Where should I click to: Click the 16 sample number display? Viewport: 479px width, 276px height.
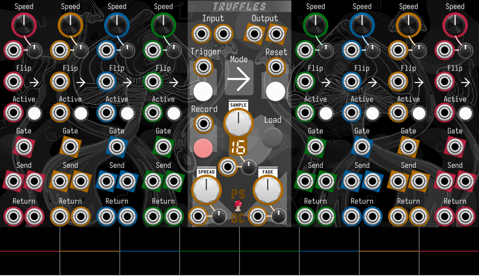[x=238, y=148]
